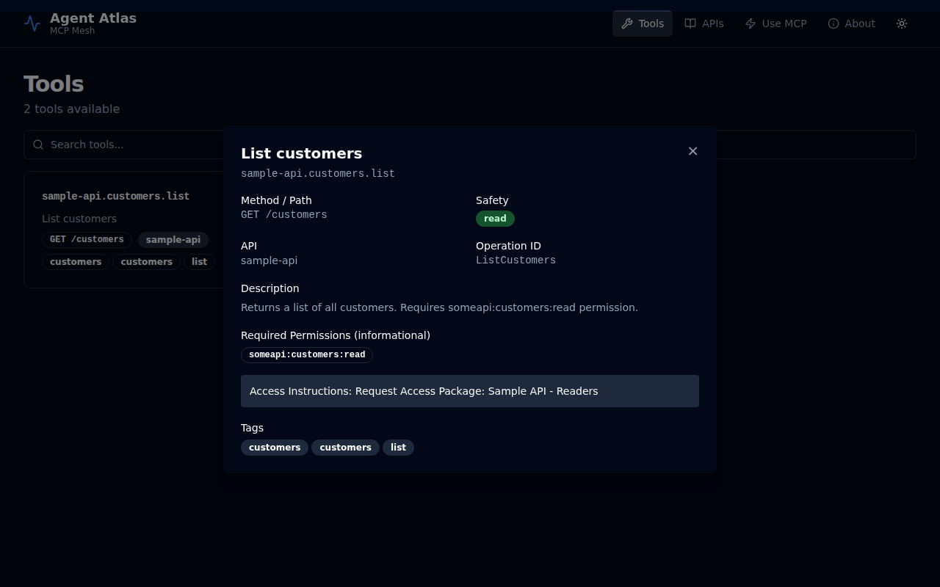
Task: Click the ListCustomers operation ID value
Action: click(516, 260)
